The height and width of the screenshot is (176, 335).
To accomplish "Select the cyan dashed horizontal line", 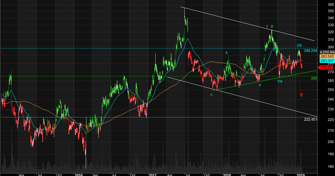I will coord(117,48).
